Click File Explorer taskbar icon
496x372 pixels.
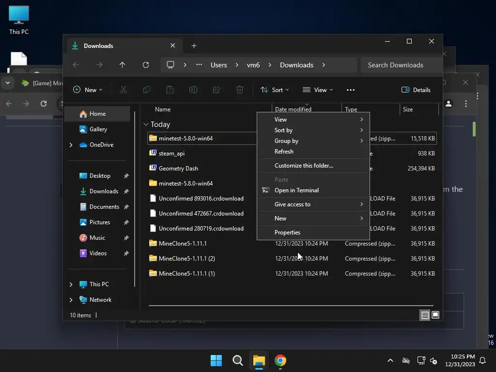(x=259, y=360)
